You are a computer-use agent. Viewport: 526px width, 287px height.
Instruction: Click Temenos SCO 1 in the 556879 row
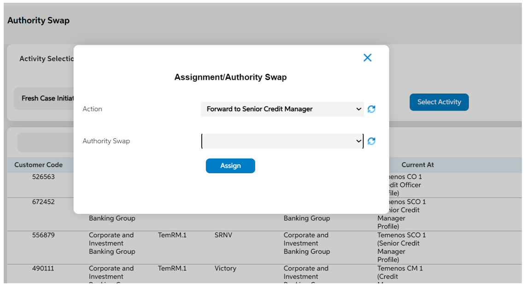pos(402,235)
